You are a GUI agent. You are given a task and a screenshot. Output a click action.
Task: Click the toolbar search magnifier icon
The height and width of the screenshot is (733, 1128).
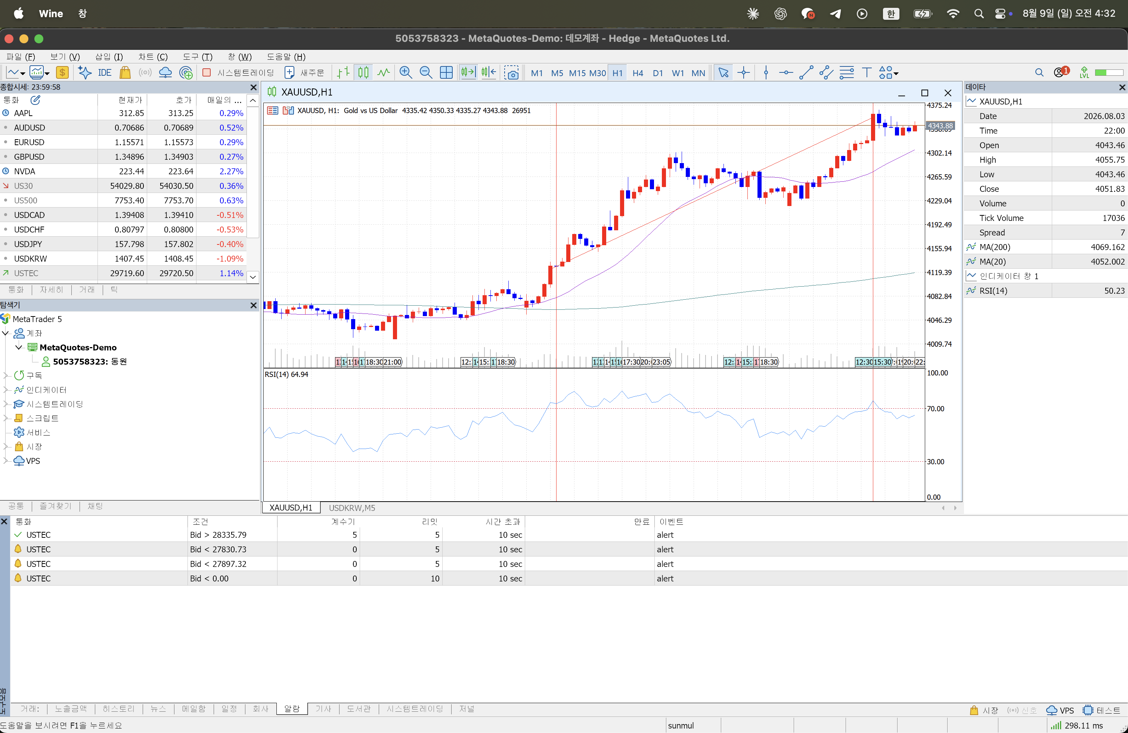coord(1039,72)
